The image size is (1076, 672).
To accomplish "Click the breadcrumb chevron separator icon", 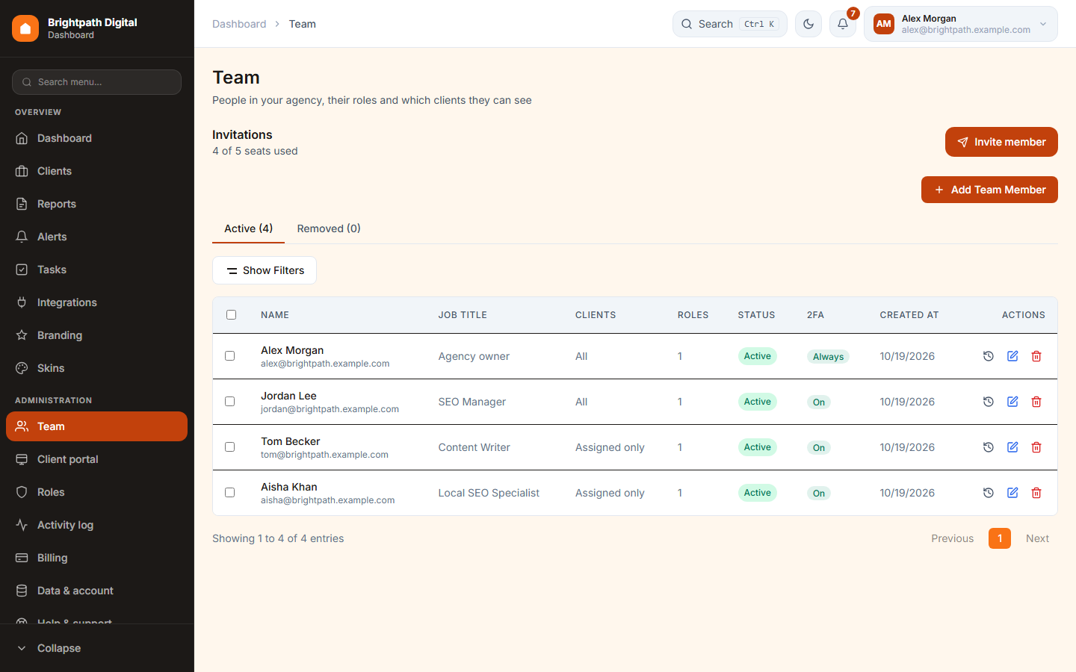I will [277, 24].
